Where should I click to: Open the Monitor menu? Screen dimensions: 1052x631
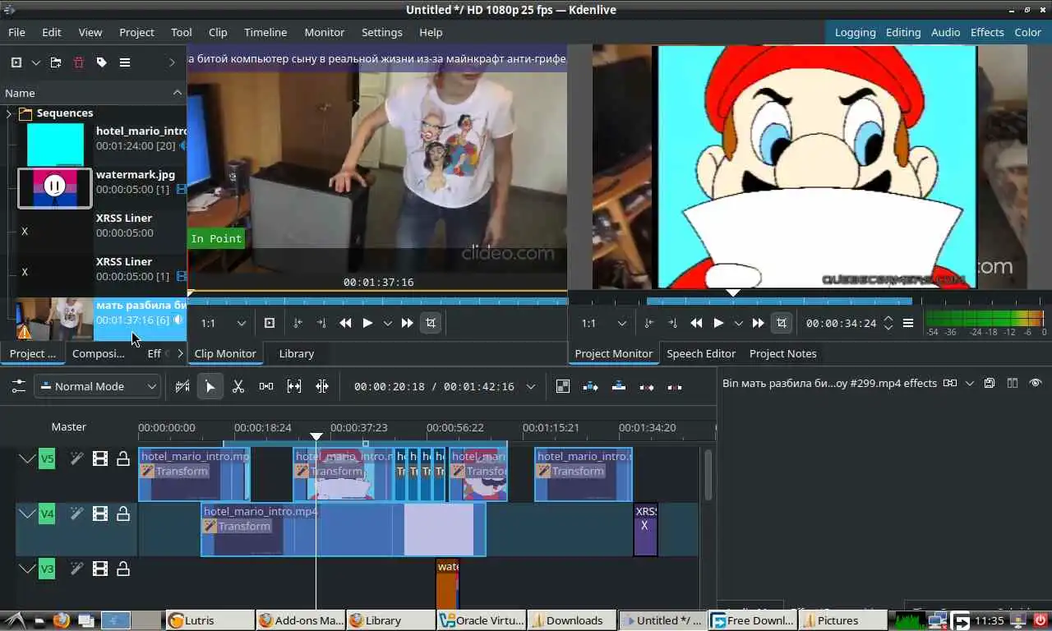pos(325,32)
